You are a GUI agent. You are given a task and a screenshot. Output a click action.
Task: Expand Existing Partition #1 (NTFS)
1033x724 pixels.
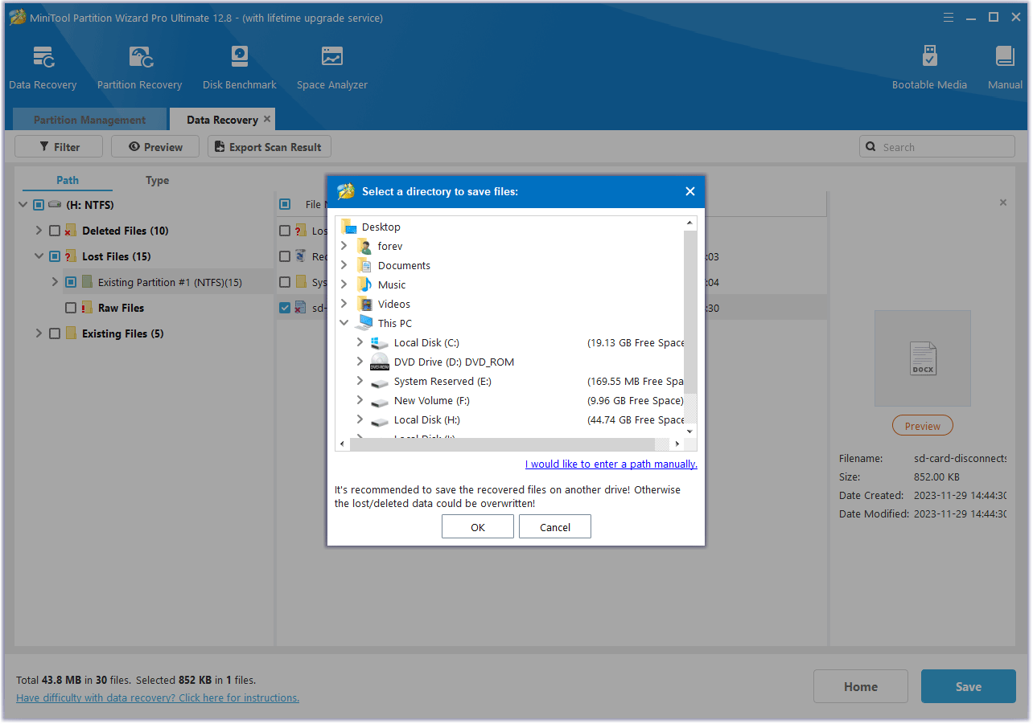[x=55, y=281]
